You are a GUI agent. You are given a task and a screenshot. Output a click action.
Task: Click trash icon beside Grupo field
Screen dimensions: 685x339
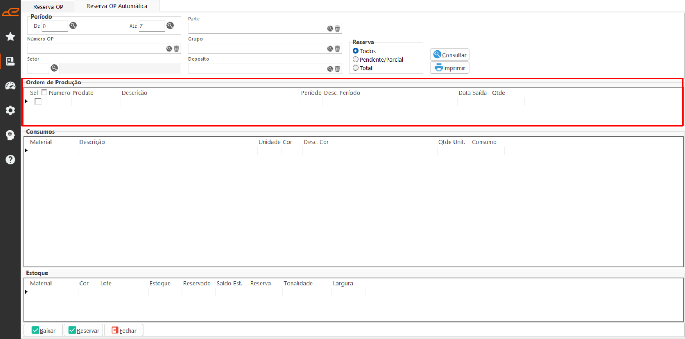pos(337,49)
